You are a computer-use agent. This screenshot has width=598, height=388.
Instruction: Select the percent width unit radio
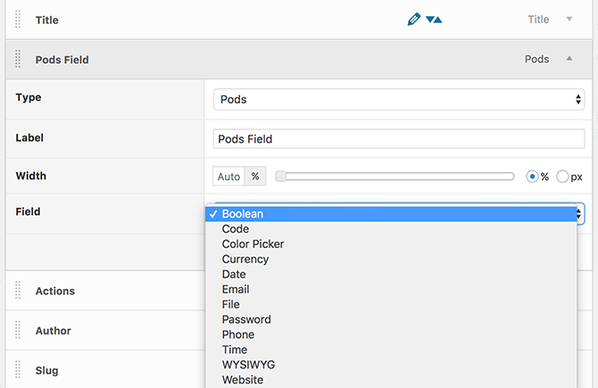coord(533,177)
